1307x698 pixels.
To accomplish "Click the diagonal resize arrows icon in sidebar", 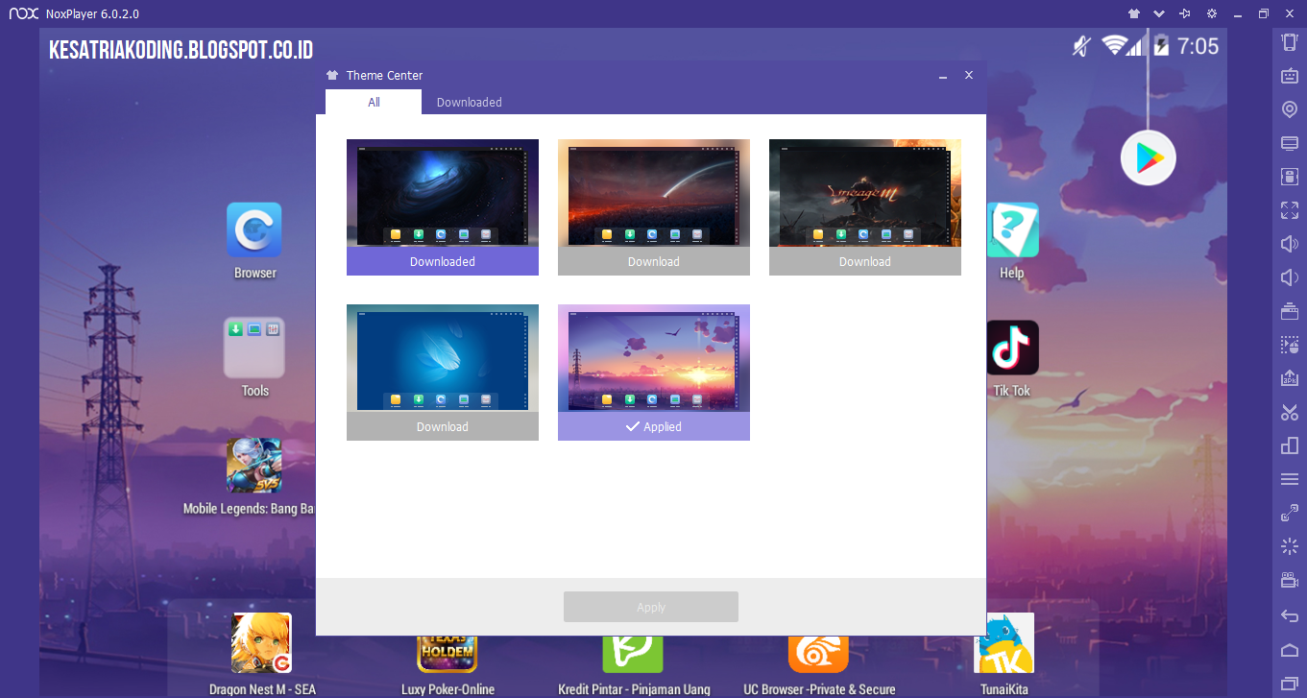I will [1290, 513].
